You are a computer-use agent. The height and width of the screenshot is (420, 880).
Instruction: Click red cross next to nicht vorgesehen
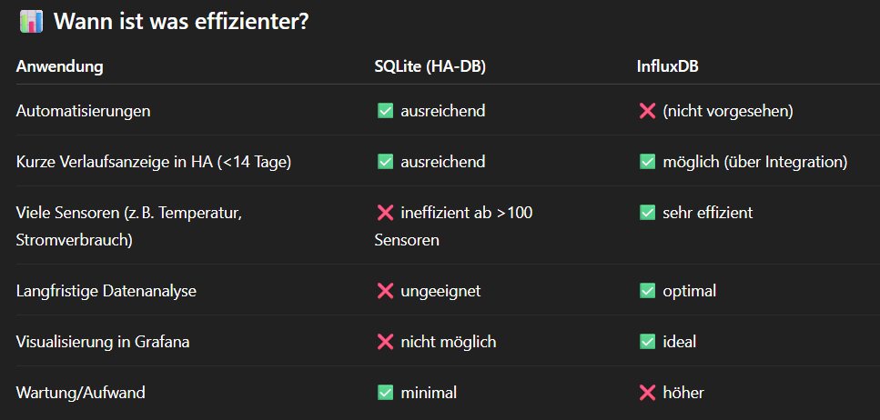click(x=647, y=112)
